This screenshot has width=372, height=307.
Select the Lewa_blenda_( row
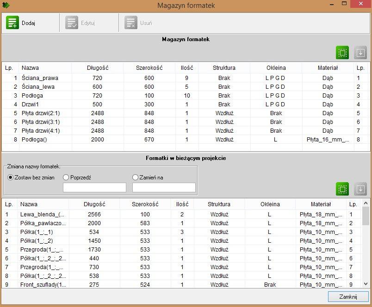coord(182,215)
